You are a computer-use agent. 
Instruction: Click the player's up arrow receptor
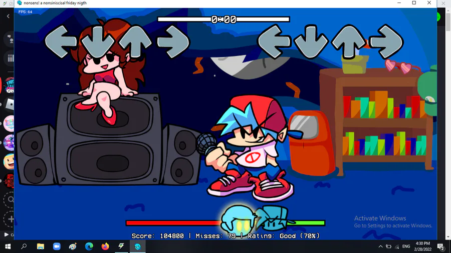coord(349,41)
